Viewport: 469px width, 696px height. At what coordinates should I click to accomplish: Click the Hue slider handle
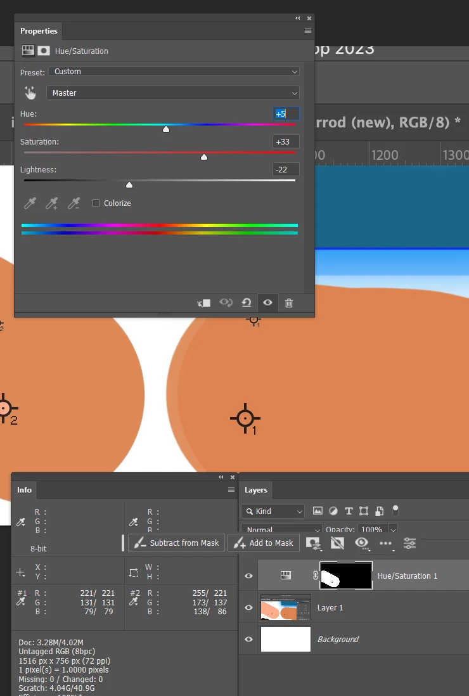pos(166,129)
